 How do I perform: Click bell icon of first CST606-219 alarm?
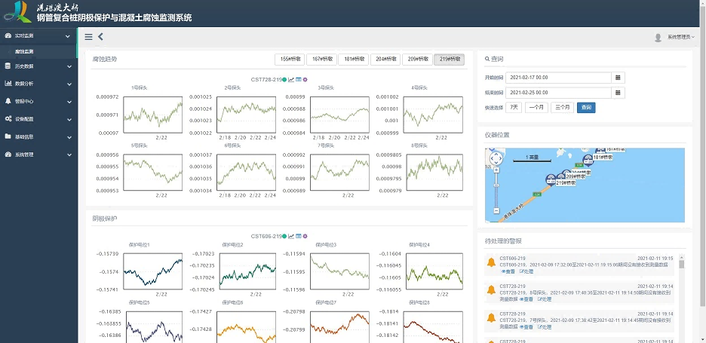click(491, 262)
